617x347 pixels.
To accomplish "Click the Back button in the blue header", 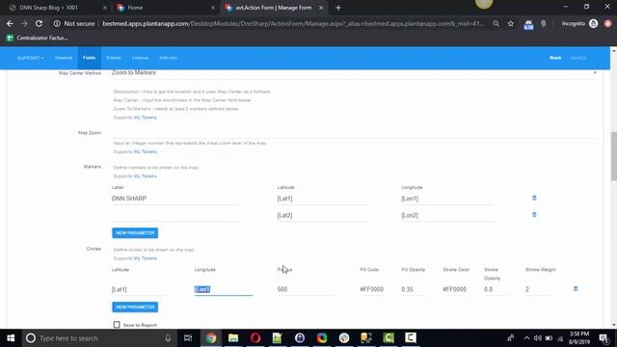I will (x=555, y=58).
